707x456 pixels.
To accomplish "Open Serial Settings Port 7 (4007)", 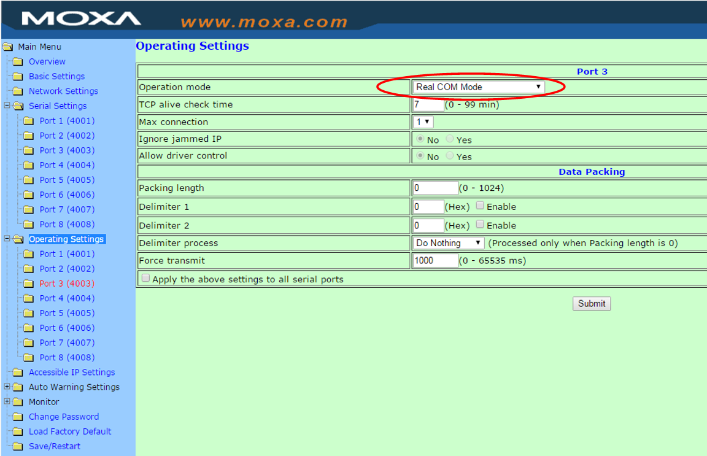I will coord(67,210).
